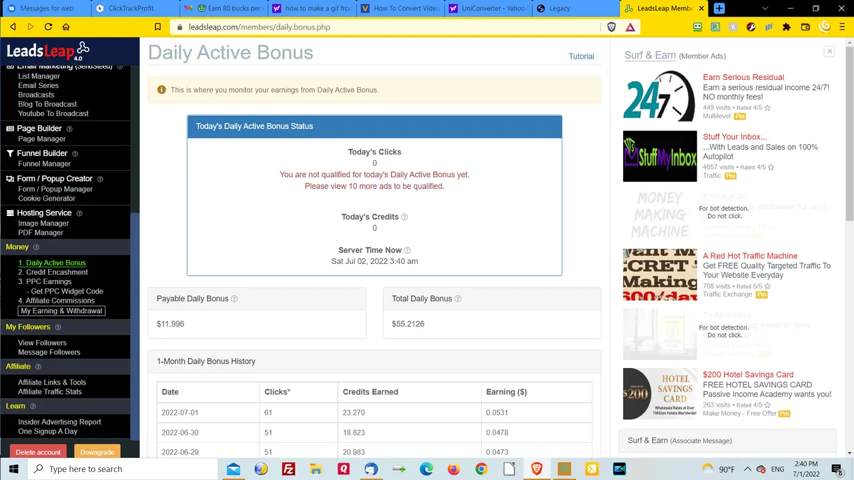Click the 2022-07-01 date cell
The width and height of the screenshot is (854, 480).
click(x=208, y=413)
